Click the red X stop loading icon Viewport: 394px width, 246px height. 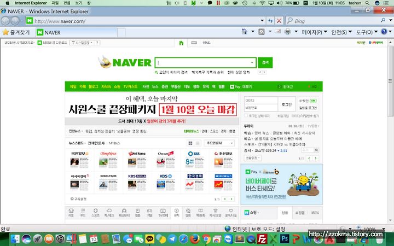279,21
